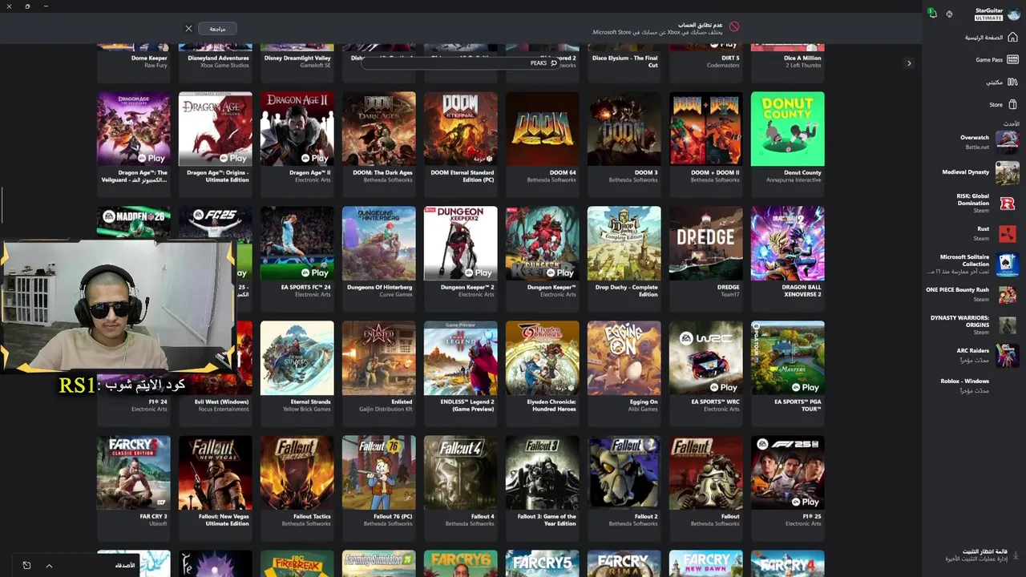Open the Medieval Dynasty recent game icon
This screenshot has height=577, width=1026.
pos(1007,172)
